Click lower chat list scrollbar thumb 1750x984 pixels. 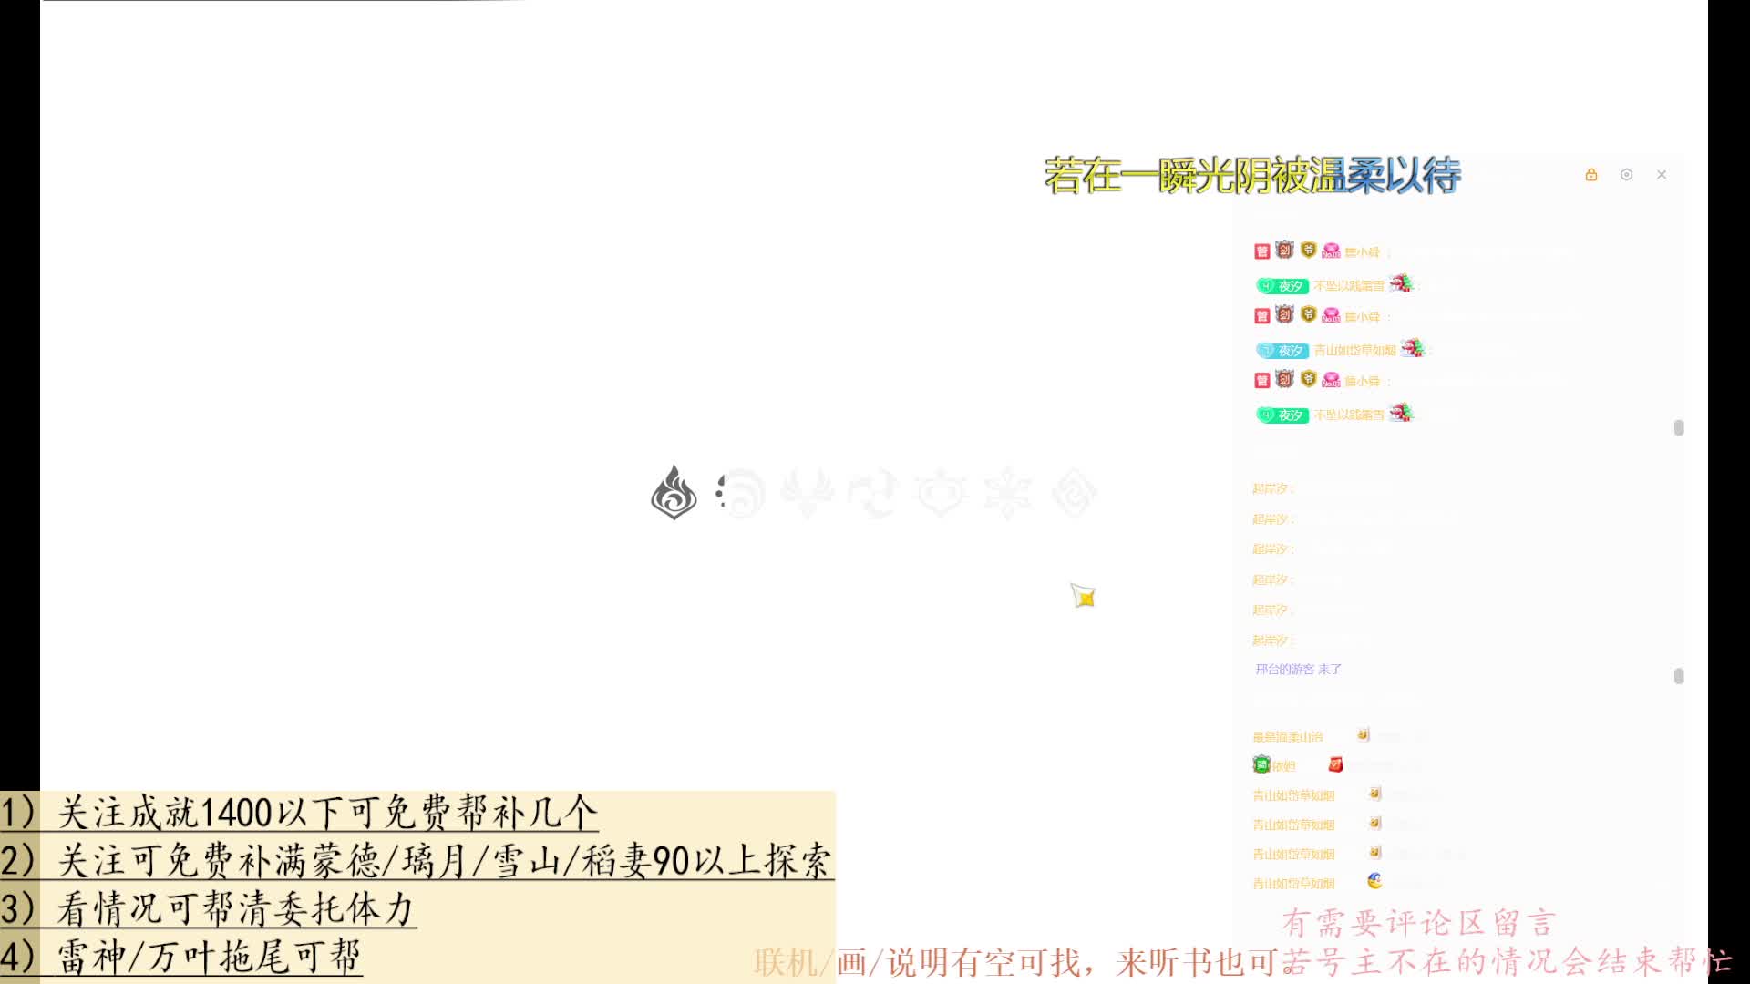[x=1678, y=676]
